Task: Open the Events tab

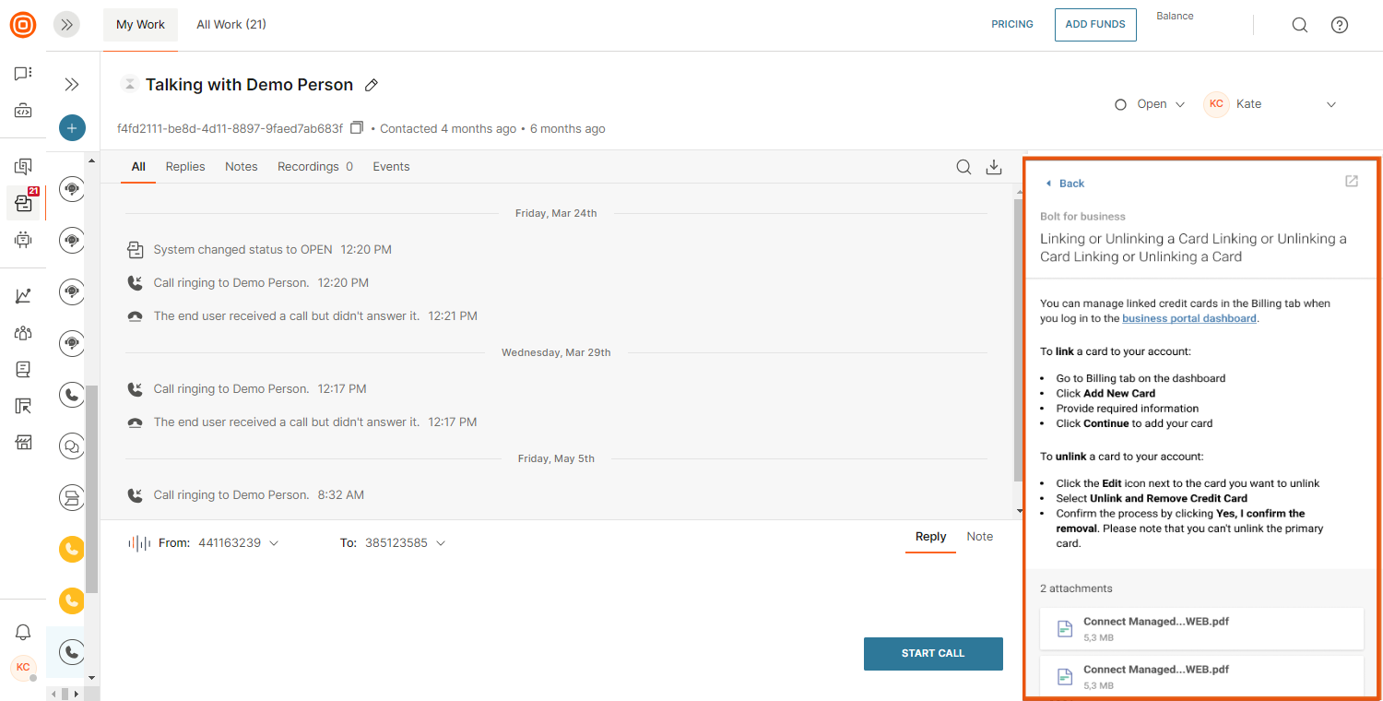Action: tap(391, 167)
